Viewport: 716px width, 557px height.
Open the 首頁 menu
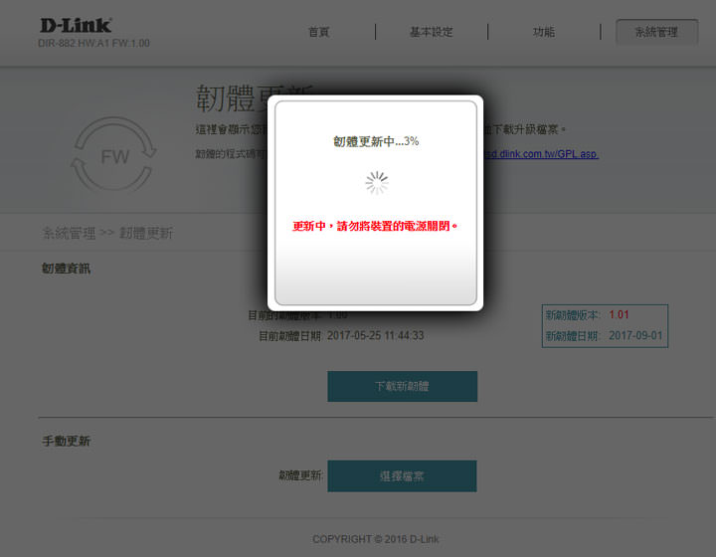point(318,32)
